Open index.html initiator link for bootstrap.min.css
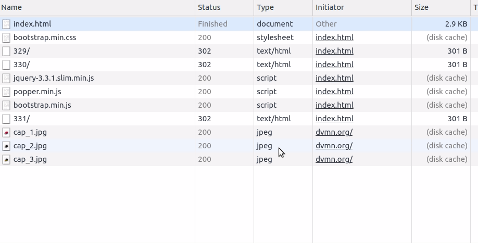The height and width of the screenshot is (243, 478). pyautogui.click(x=334, y=37)
